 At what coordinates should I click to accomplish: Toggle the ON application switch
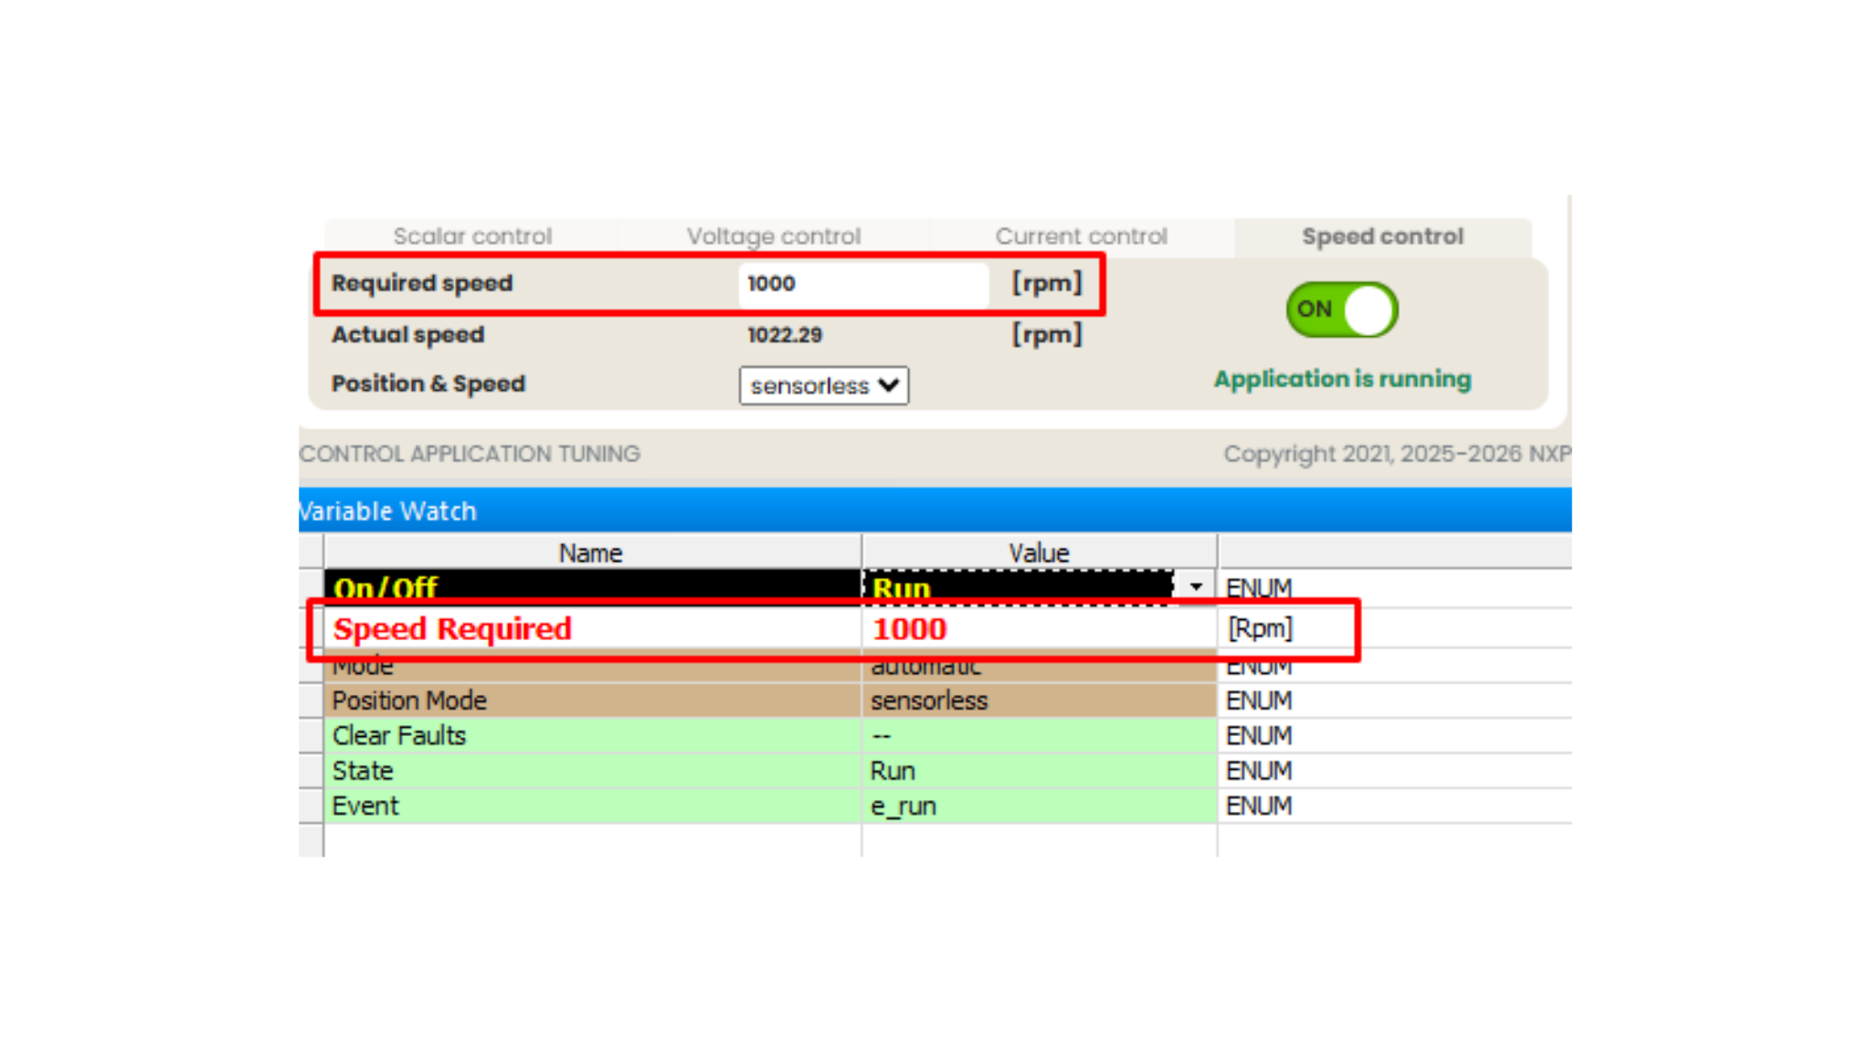click(1342, 310)
